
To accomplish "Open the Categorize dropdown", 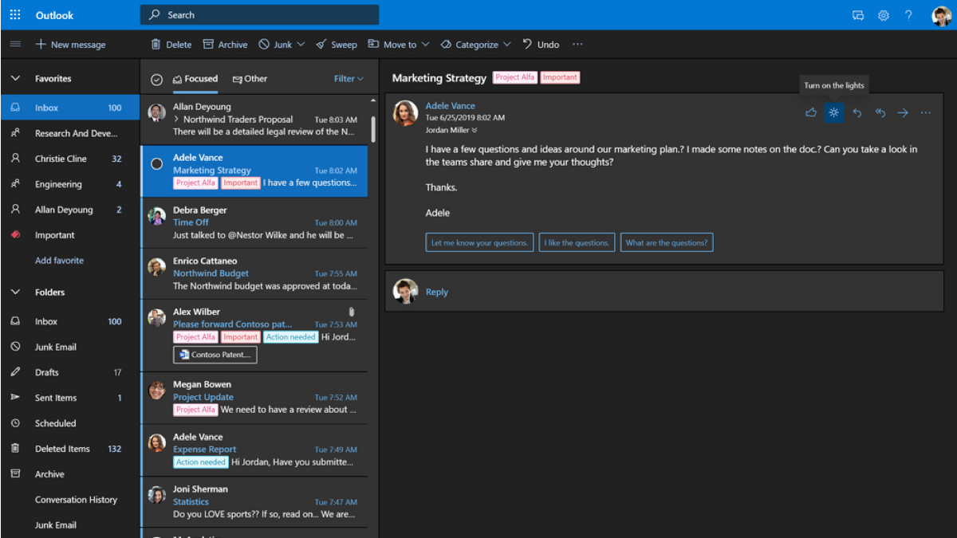I will pyautogui.click(x=476, y=45).
